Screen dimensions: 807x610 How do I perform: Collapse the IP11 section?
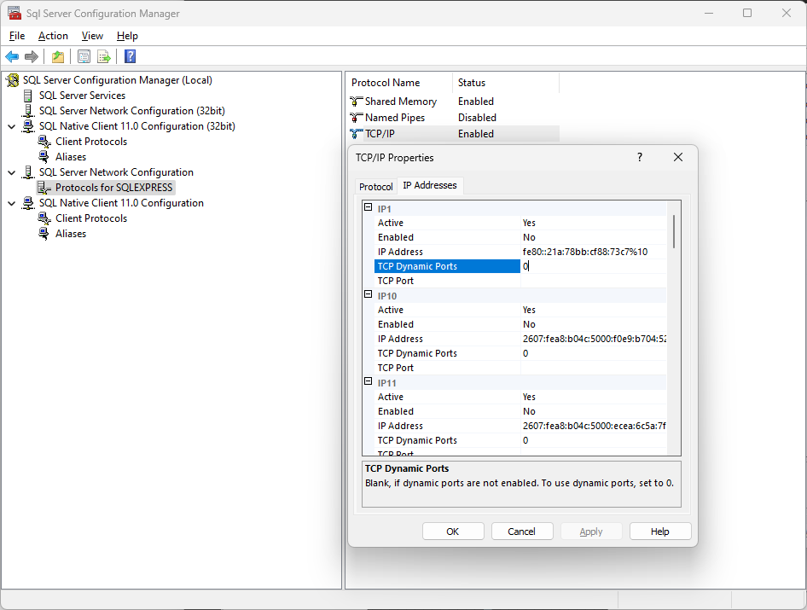(368, 381)
